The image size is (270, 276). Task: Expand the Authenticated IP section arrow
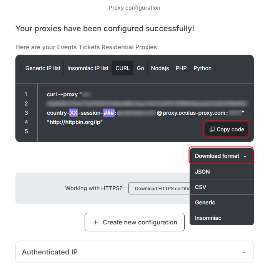[x=244, y=253]
